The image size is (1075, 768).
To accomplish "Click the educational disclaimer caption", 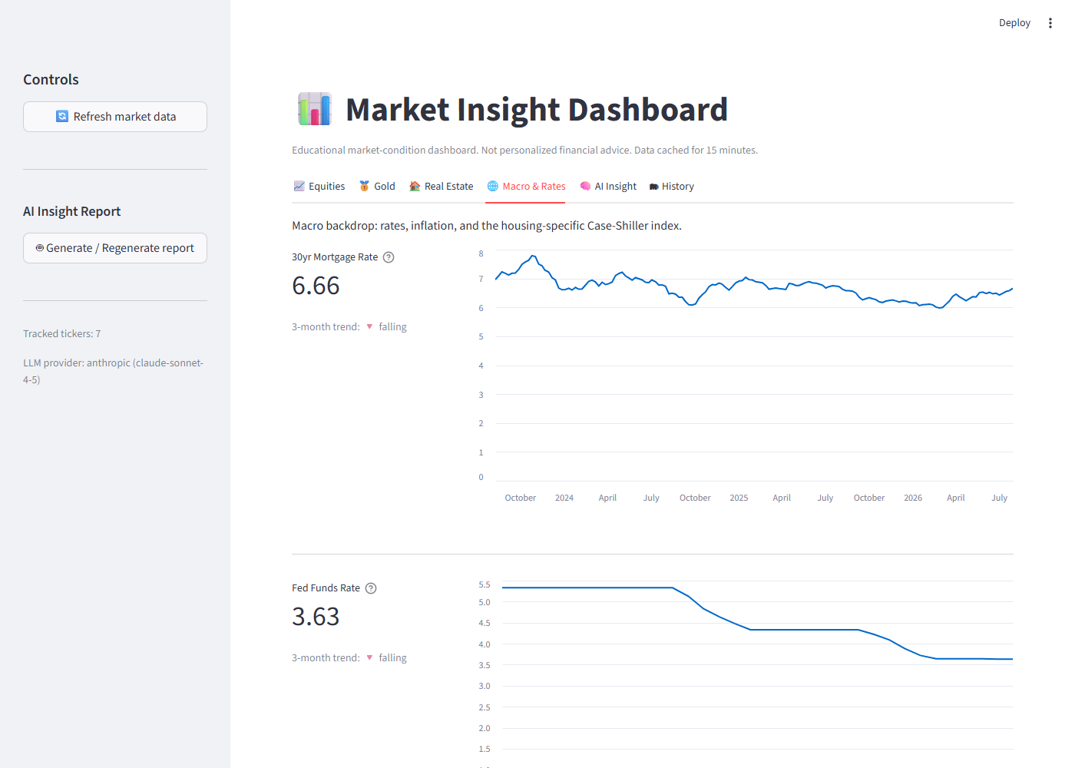I will [524, 151].
